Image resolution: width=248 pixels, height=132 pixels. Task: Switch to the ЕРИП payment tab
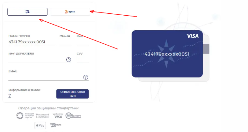[70, 12]
